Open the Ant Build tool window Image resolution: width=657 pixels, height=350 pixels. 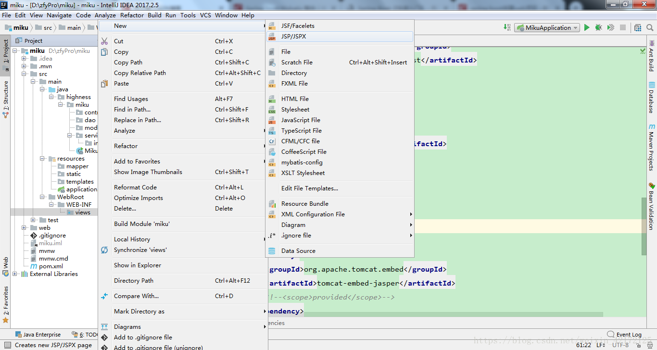(x=652, y=56)
